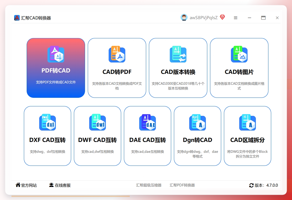
Task: Maximize the converter window
Action: click(x=263, y=18)
